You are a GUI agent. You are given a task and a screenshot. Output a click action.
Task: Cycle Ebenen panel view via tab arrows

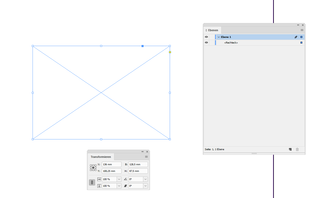click(x=206, y=30)
